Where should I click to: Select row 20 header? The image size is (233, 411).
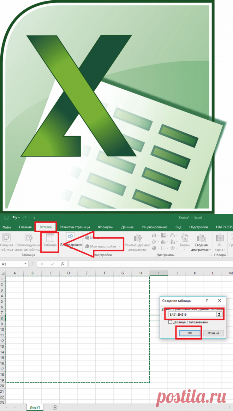pyautogui.click(x=2, y=386)
